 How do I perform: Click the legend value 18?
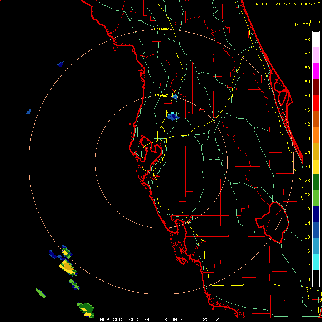(307, 209)
